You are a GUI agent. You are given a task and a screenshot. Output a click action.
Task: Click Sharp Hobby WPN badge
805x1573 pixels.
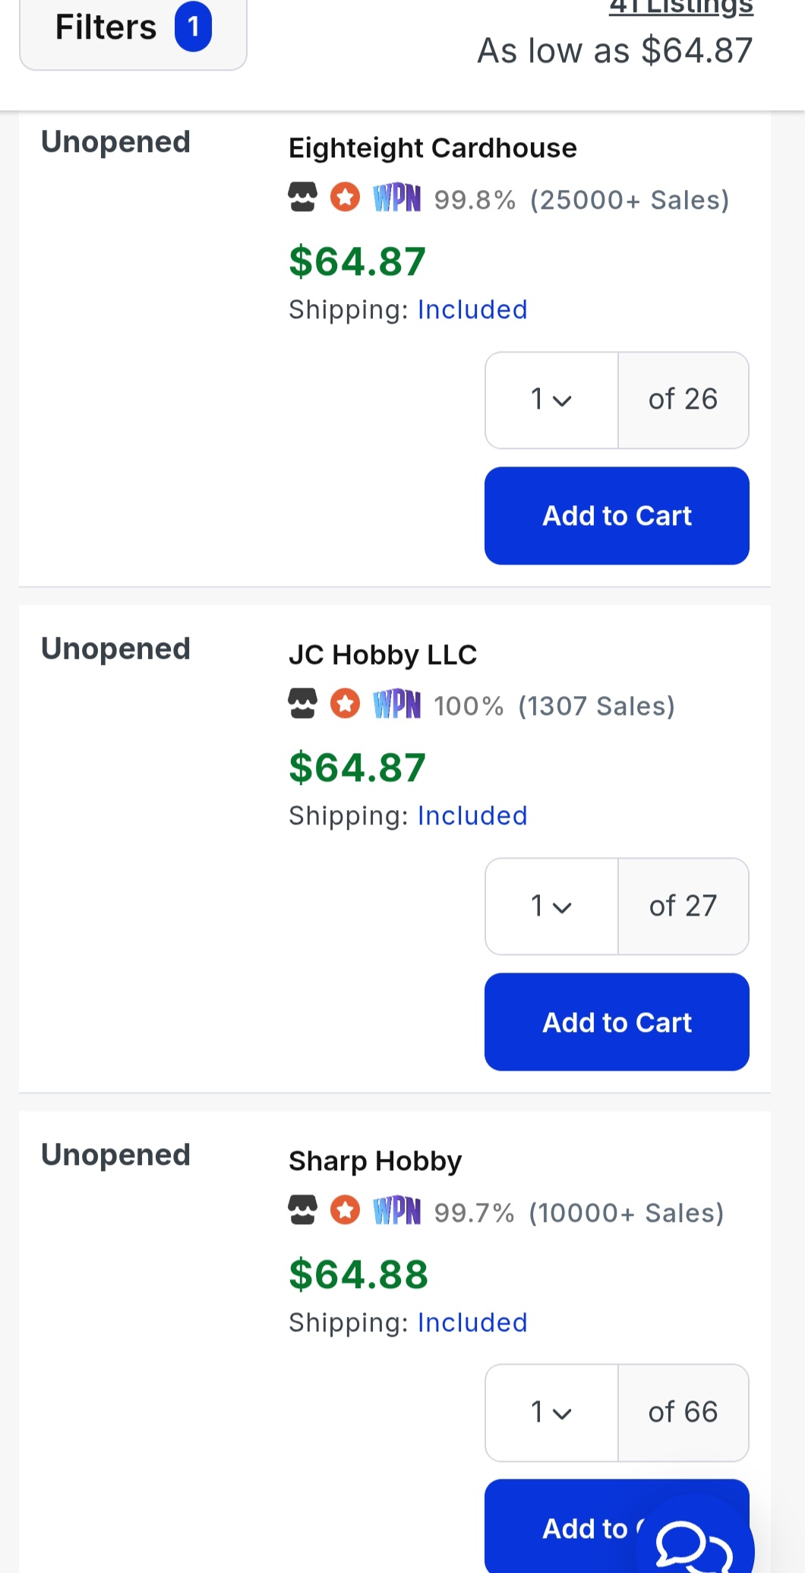pos(396,1211)
